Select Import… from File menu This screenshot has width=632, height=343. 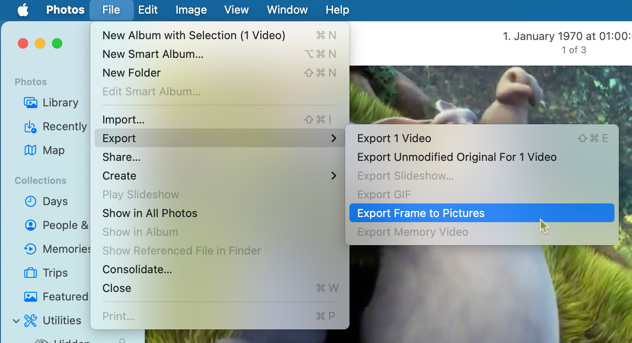[x=219, y=120]
